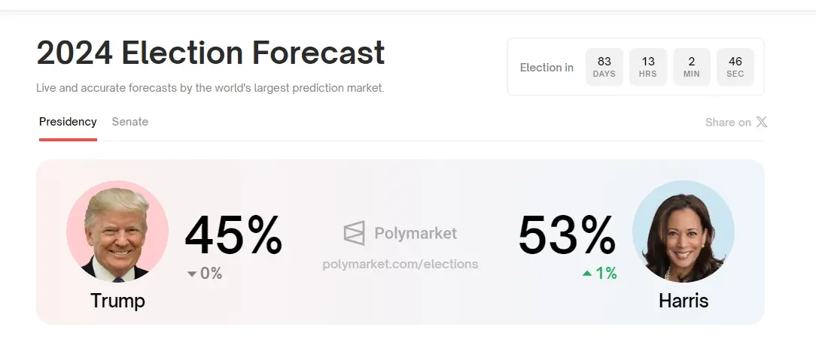Click the 83 DAYS countdown box
The width and height of the screenshot is (816, 339).
604,67
